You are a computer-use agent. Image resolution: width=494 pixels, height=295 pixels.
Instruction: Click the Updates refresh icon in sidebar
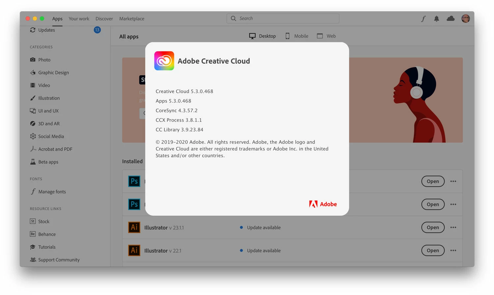pyautogui.click(x=33, y=30)
